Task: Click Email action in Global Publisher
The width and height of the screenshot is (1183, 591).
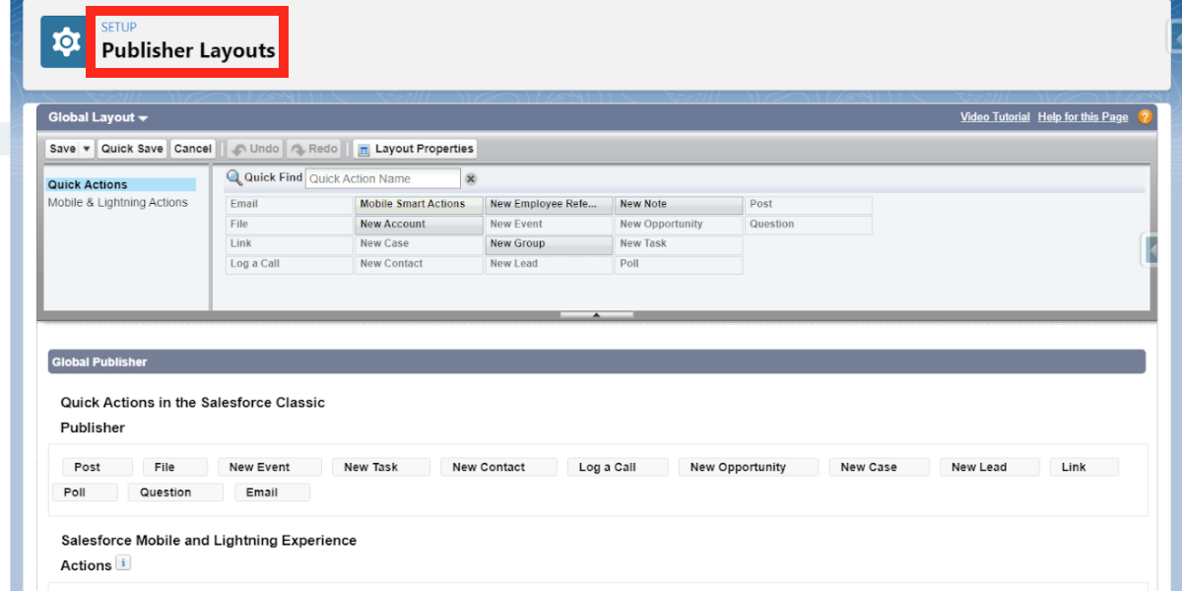Action: [272, 492]
